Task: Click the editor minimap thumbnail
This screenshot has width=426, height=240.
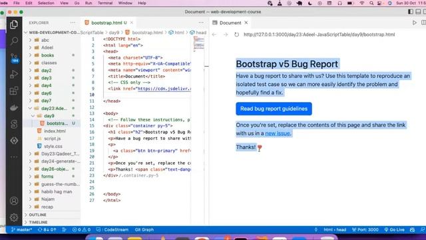Action: [199, 44]
